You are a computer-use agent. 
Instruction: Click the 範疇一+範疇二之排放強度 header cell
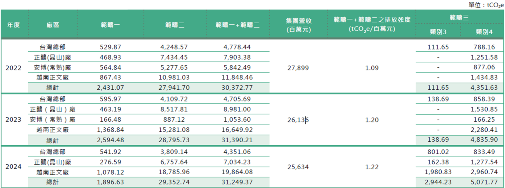pyautogui.click(x=372, y=24)
